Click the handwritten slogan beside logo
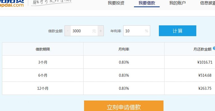215x111 pixels. 52,3
